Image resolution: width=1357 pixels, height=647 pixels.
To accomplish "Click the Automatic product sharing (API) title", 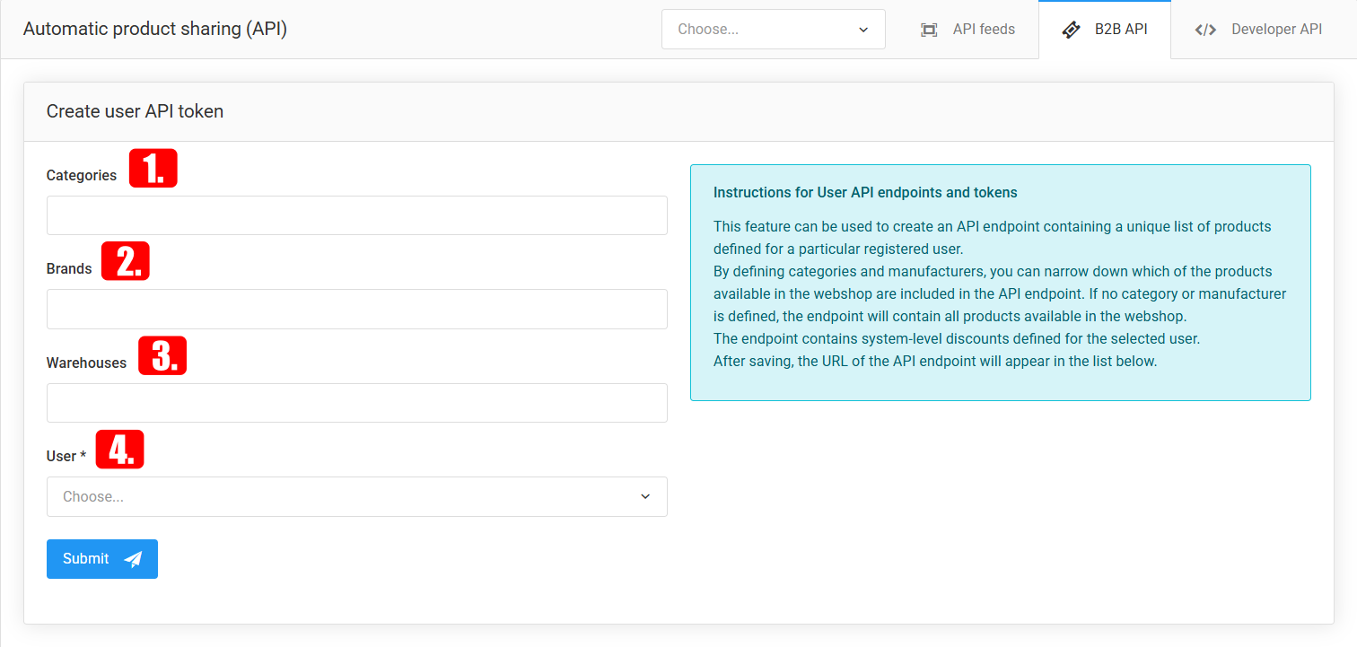I will [155, 29].
